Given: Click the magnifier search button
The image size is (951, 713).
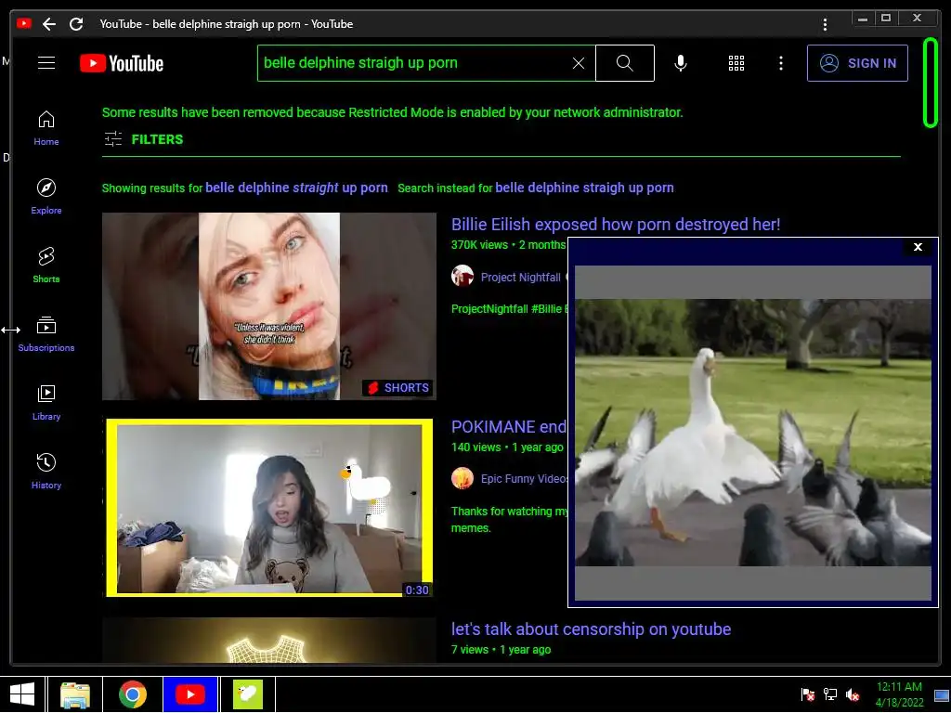Looking at the screenshot, I should click(625, 63).
